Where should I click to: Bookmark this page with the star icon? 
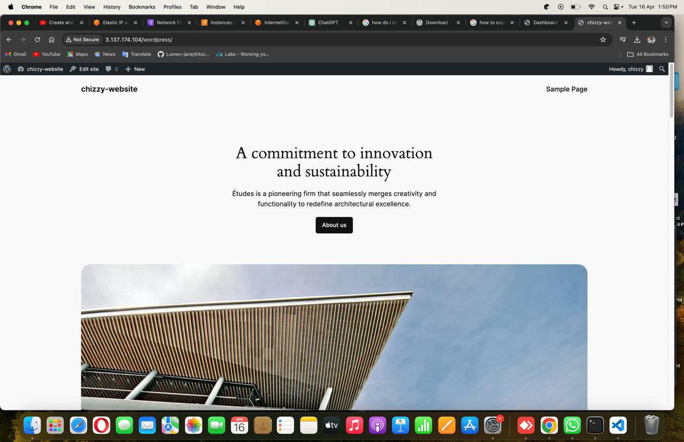click(x=603, y=39)
